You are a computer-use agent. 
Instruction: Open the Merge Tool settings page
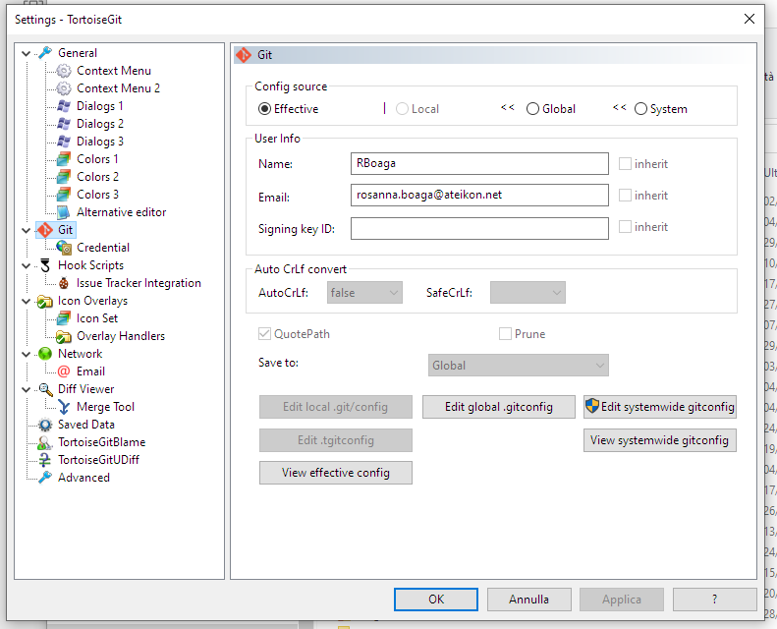(x=105, y=407)
